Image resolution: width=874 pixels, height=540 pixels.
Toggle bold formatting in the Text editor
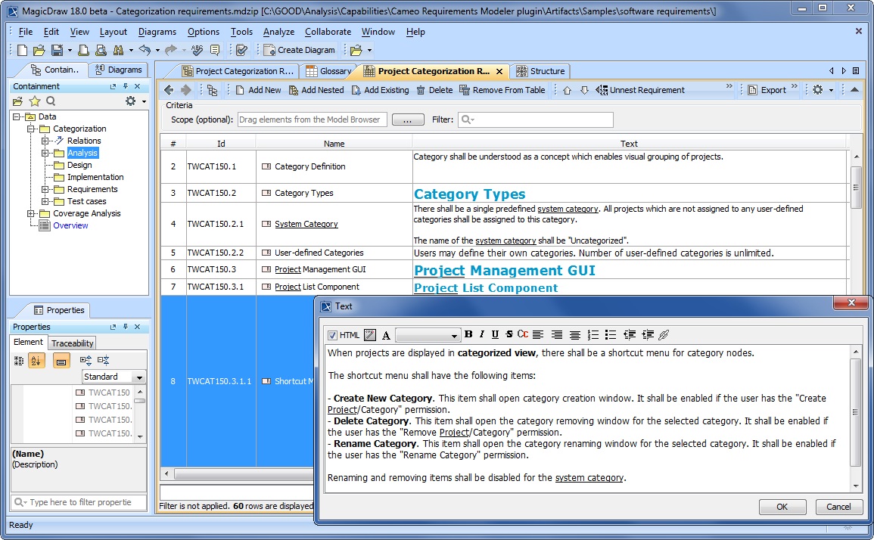[468, 334]
